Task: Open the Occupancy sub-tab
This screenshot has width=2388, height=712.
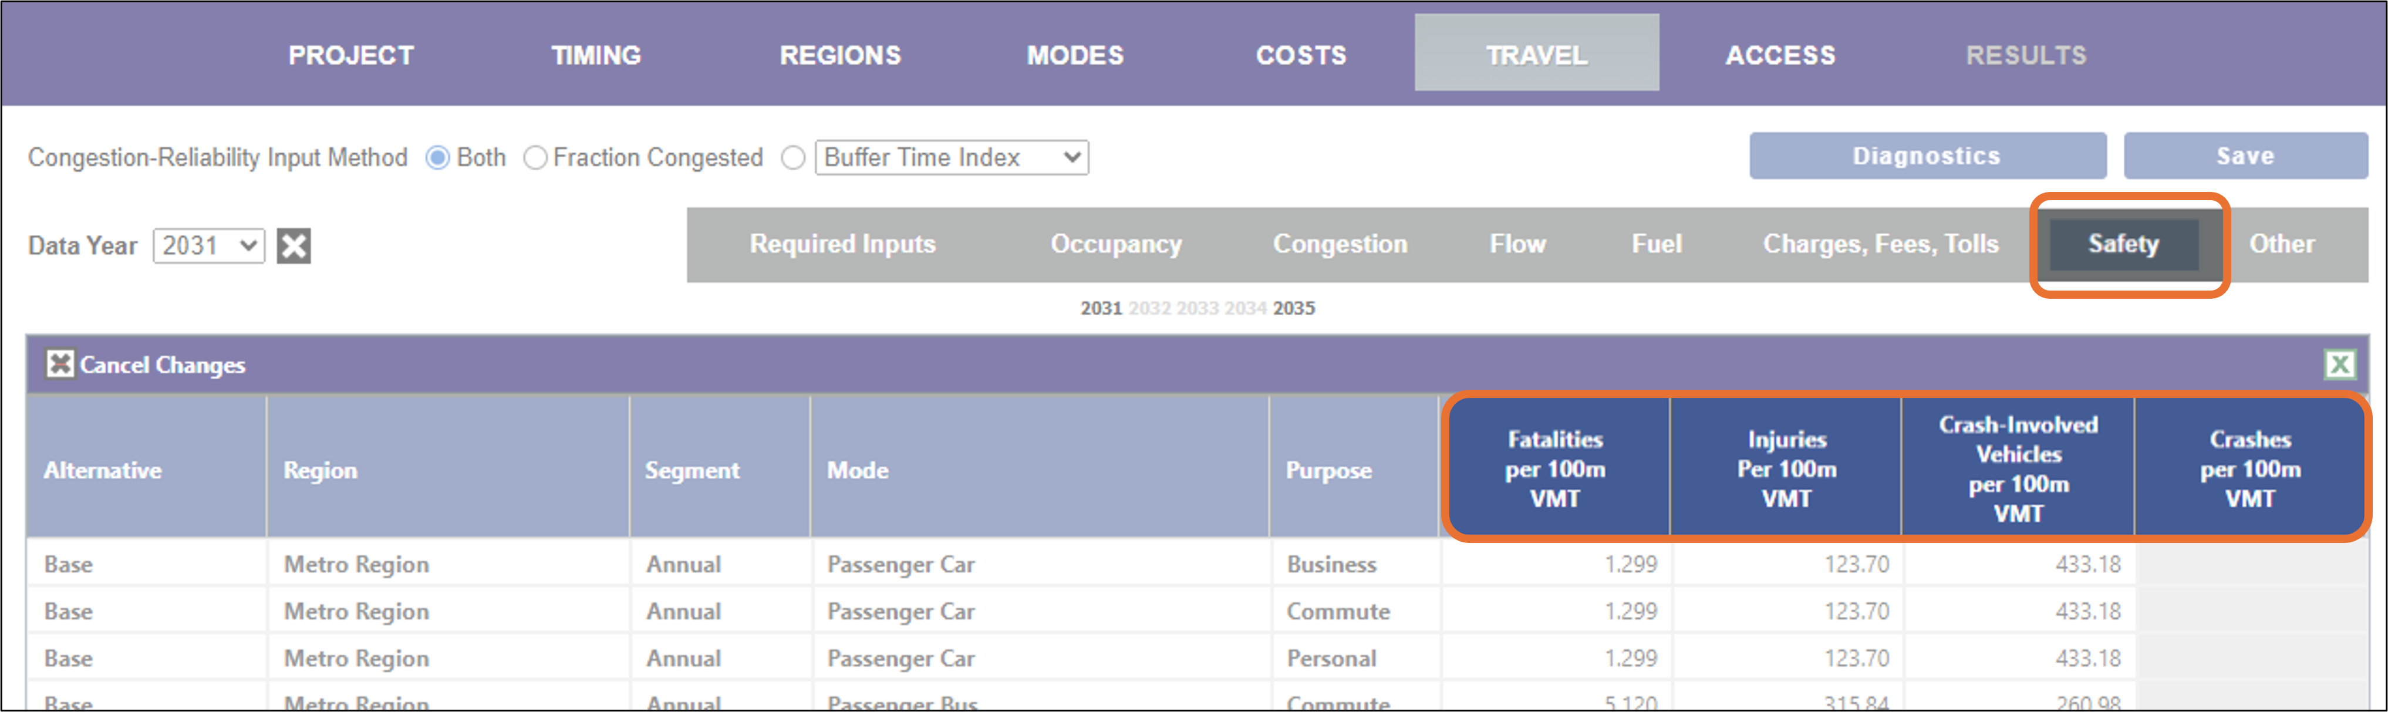Action: (x=1116, y=244)
